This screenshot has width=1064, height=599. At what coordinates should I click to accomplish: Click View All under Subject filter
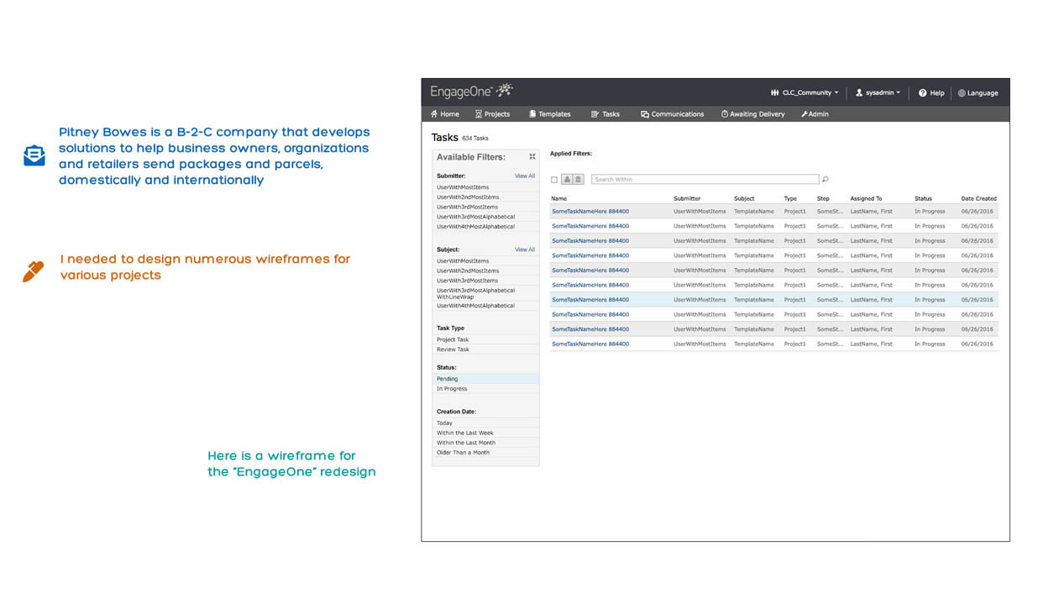pos(524,250)
